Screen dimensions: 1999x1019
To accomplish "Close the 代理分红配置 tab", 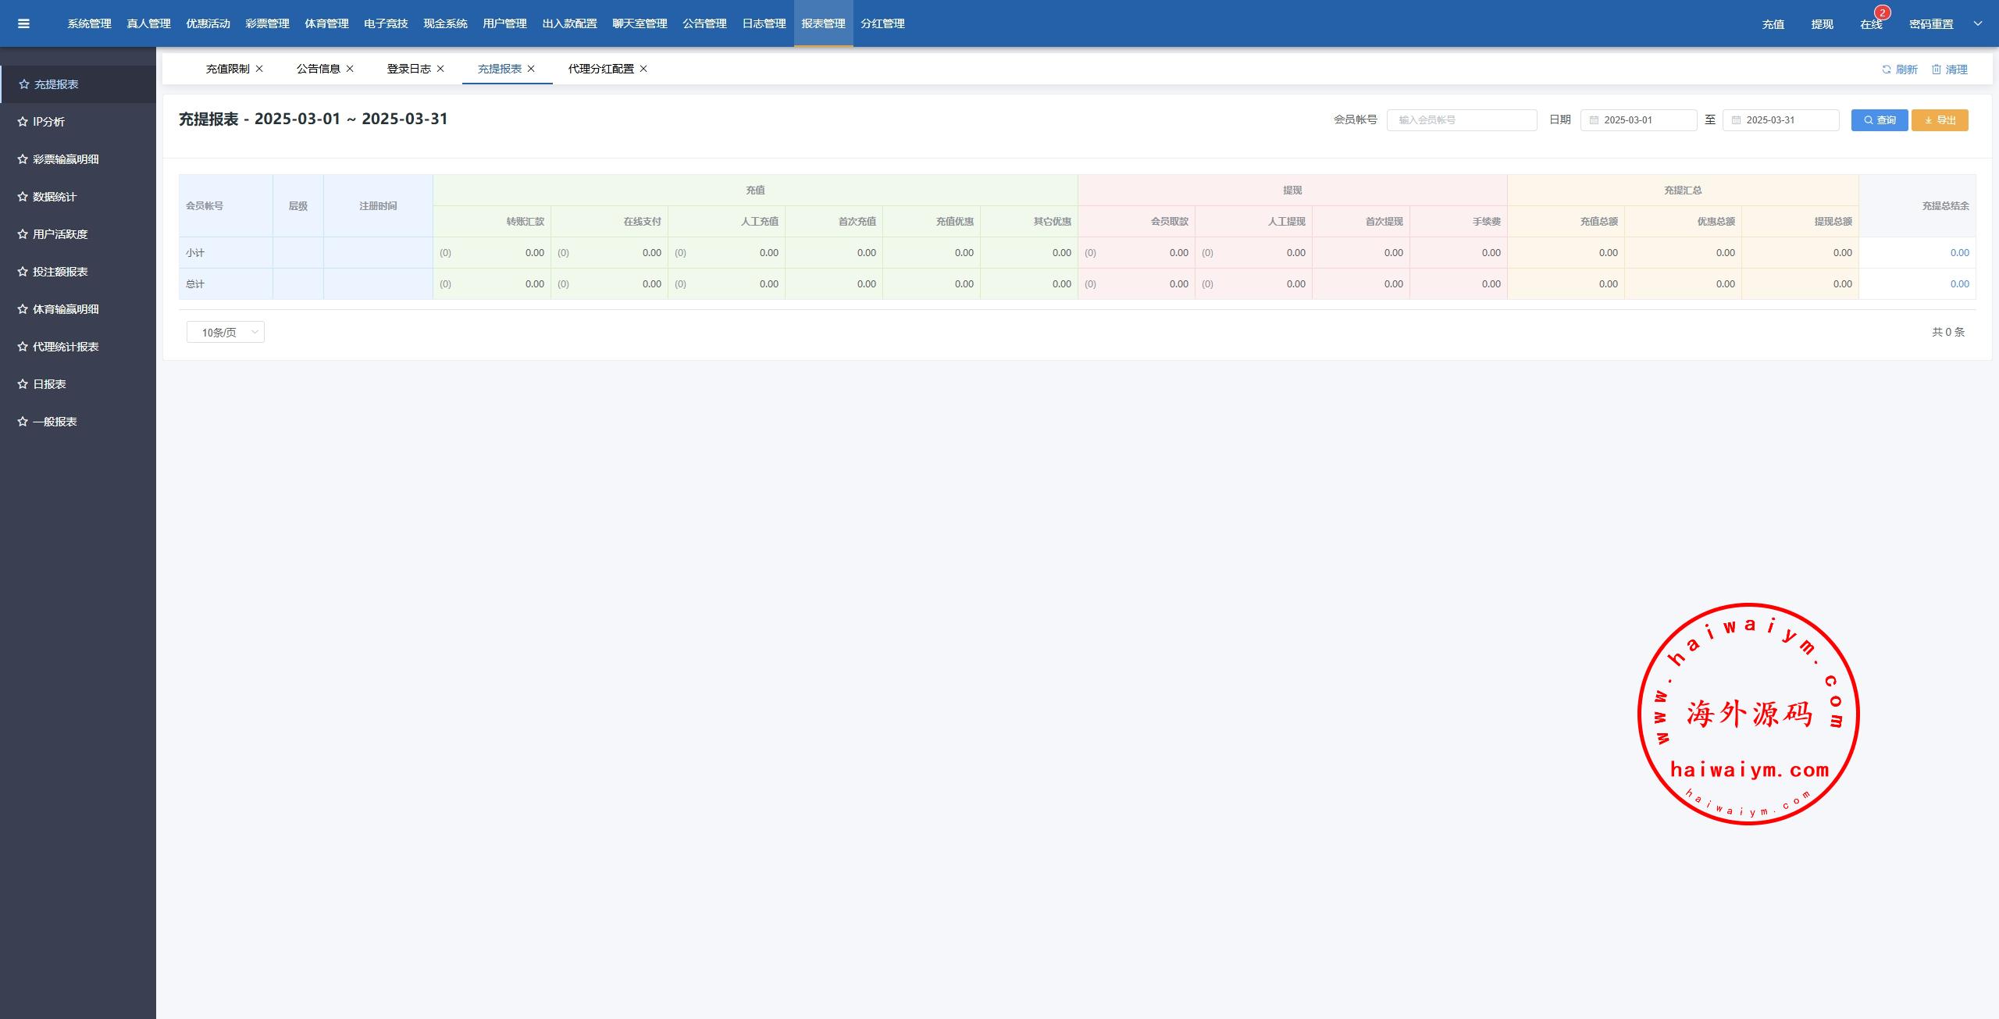I will 643,69.
